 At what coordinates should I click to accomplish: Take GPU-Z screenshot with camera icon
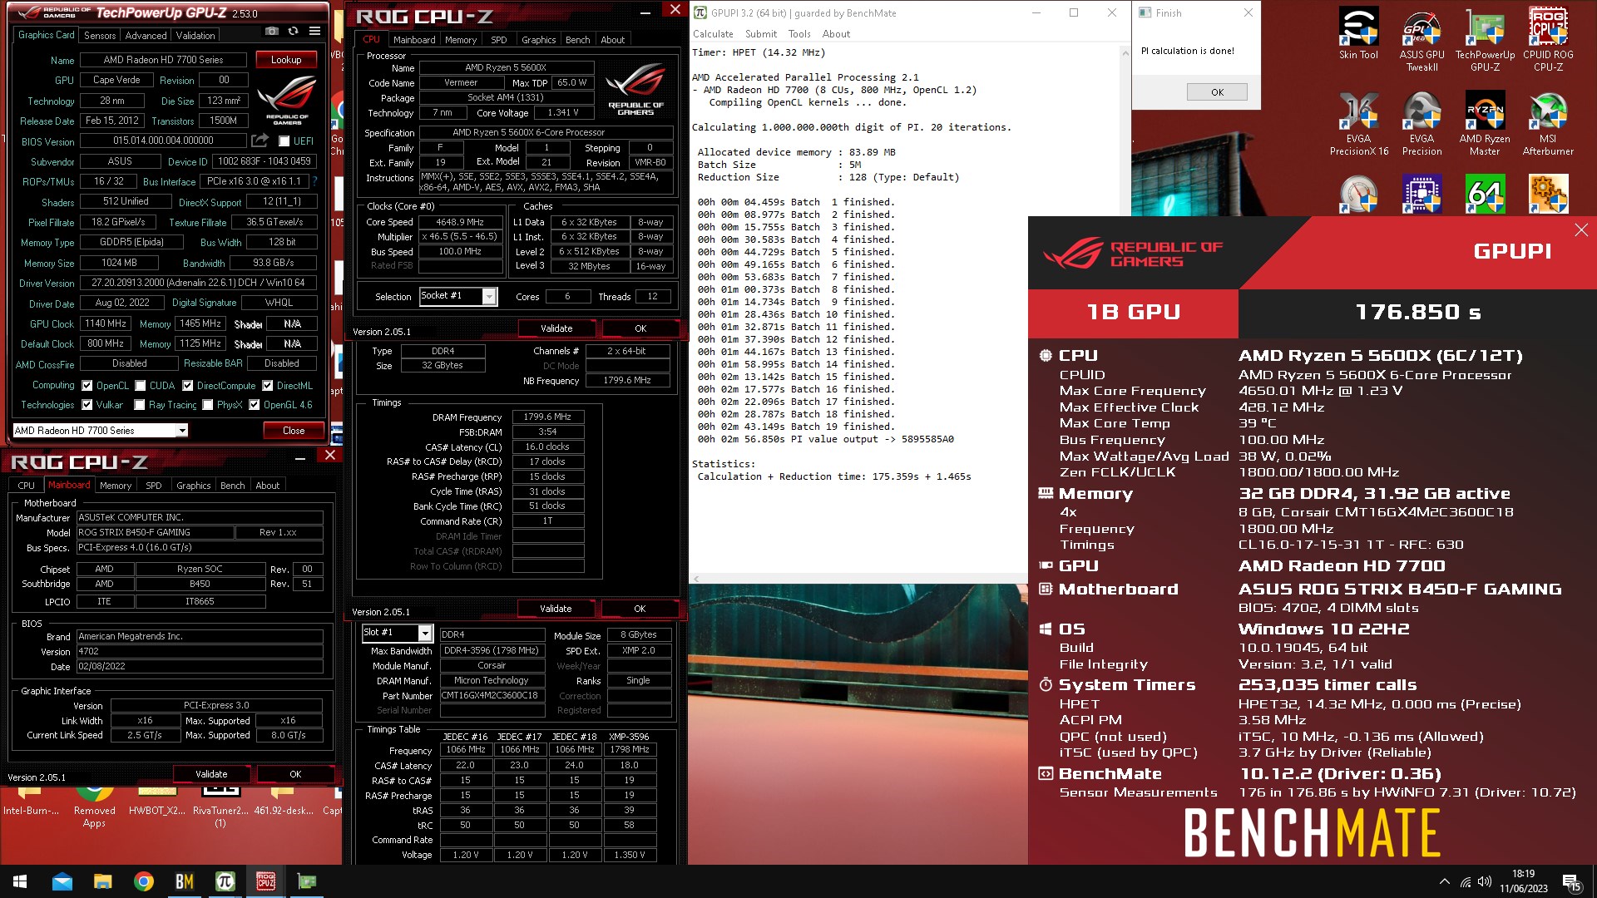click(271, 32)
